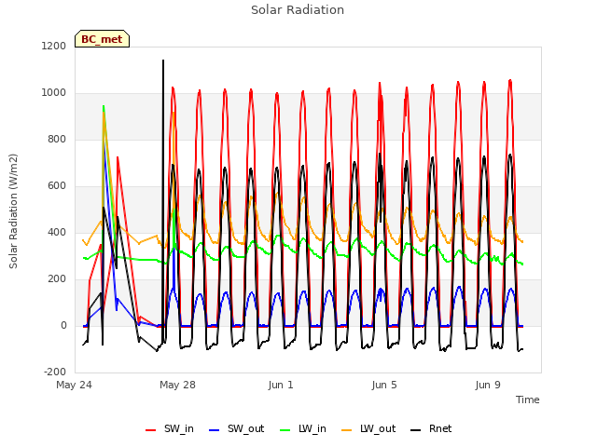597x447 pixels.
Task: Click the Jun 9 x-axis label
Action: tap(488, 385)
